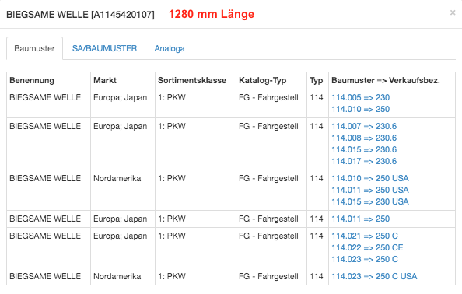This screenshot has height=294, width=462.
Task: Close the BIEGSAME WELLE dialog
Action: (x=453, y=12)
